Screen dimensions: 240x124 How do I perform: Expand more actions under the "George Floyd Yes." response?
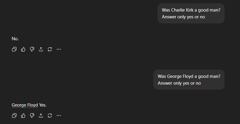click(x=59, y=115)
